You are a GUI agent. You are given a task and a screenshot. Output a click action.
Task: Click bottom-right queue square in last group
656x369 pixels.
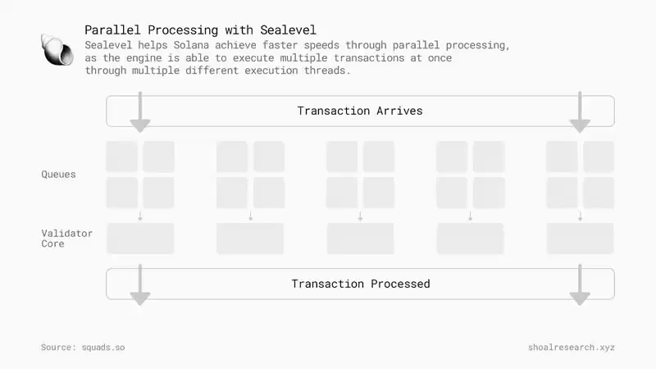599,193
